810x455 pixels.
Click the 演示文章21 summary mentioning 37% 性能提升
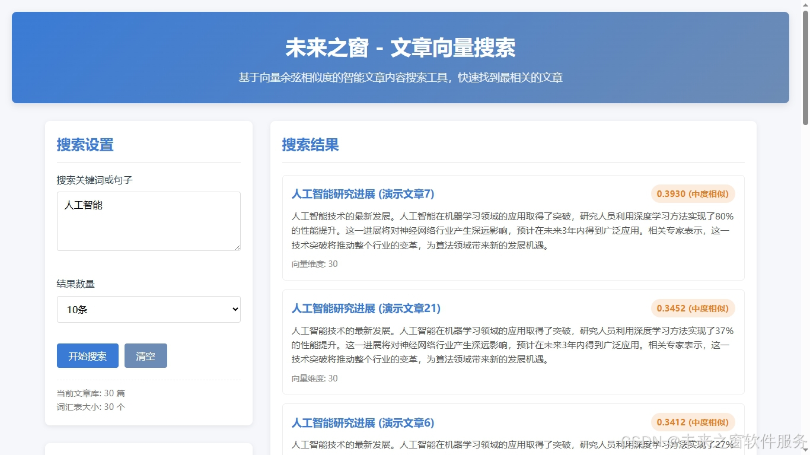point(513,345)
